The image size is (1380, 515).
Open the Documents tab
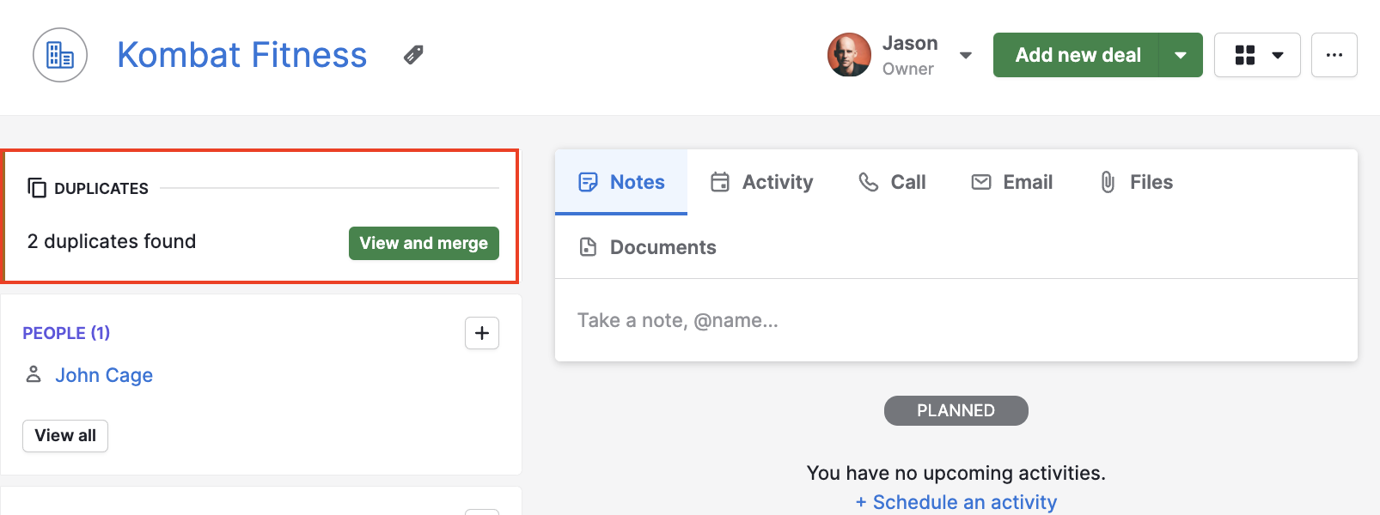point(647,247)
